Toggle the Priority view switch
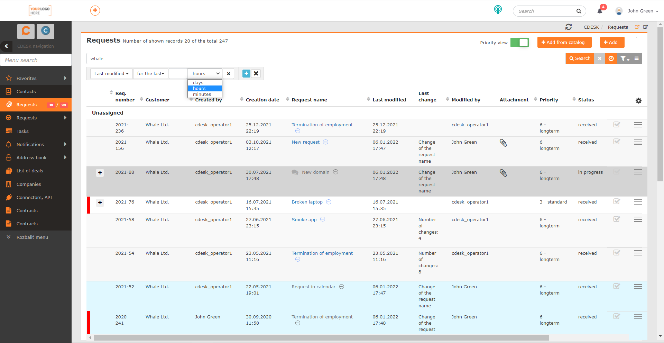 coord(519,43)
